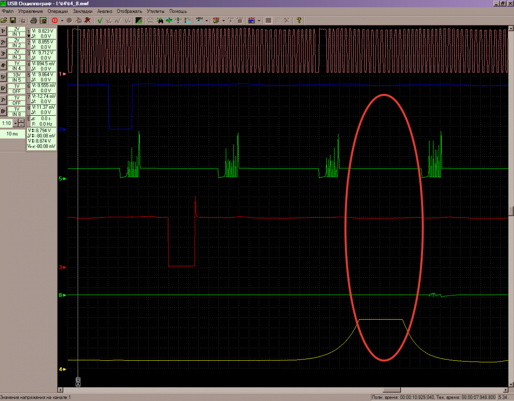
Task: Click the horizontal scrollbar thumb
Action: (391, 390)
